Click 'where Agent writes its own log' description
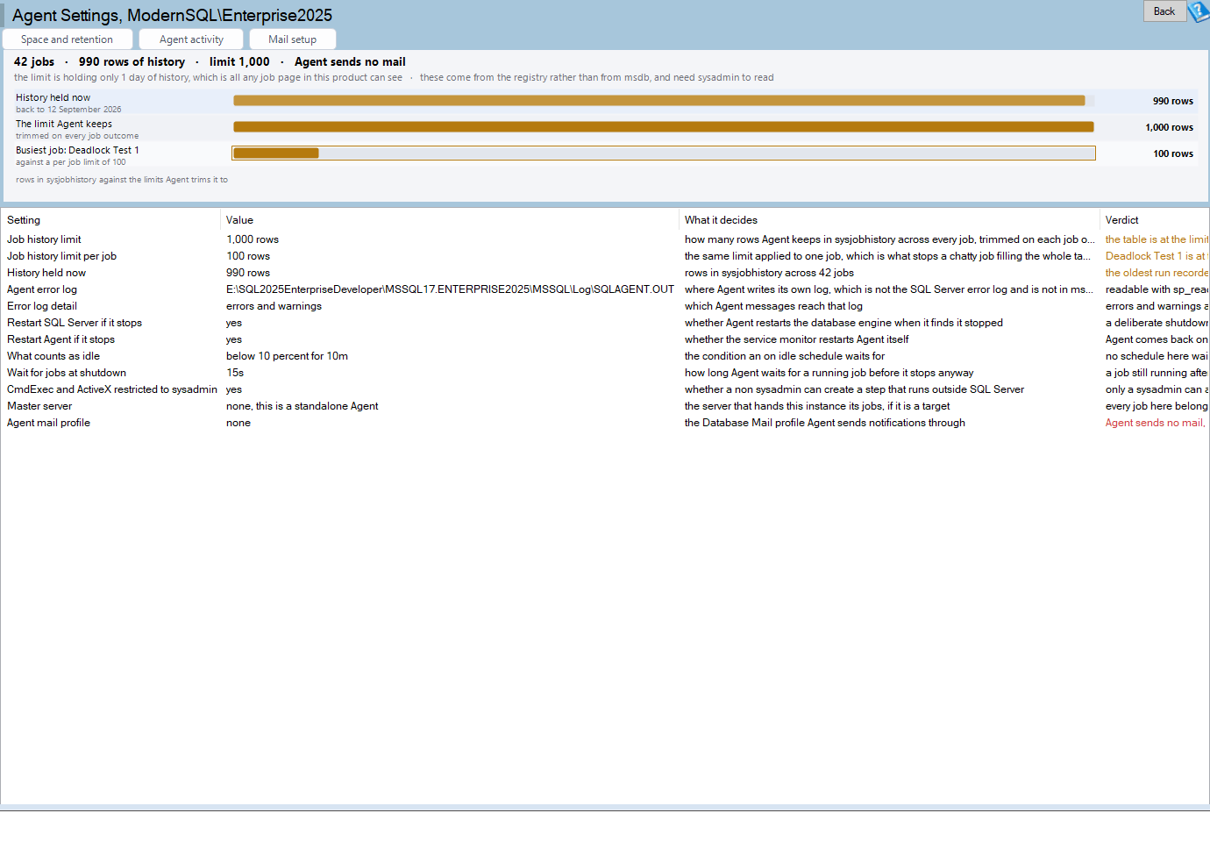1210x856 pixels. (889, 289)
